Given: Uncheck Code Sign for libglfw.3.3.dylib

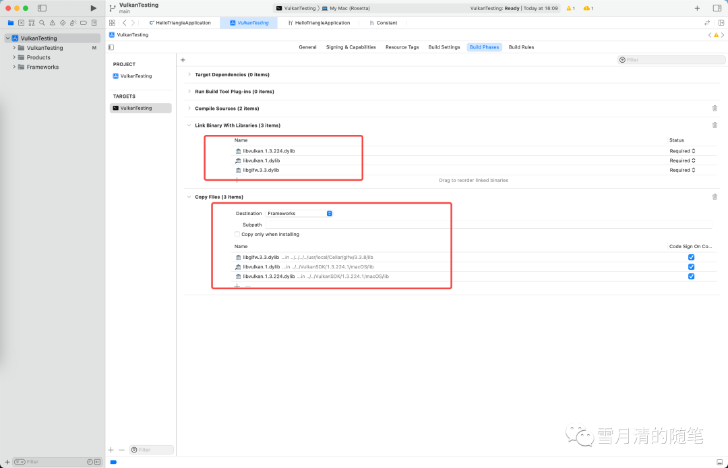Looking at the screenshot, I should coord(691,258).
